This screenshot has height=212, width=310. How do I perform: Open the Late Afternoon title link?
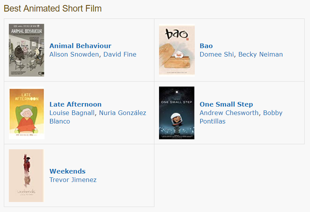(75, 104)
